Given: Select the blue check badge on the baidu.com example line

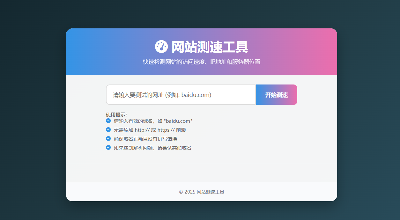Looking at the screenshot, I should 108,121.
